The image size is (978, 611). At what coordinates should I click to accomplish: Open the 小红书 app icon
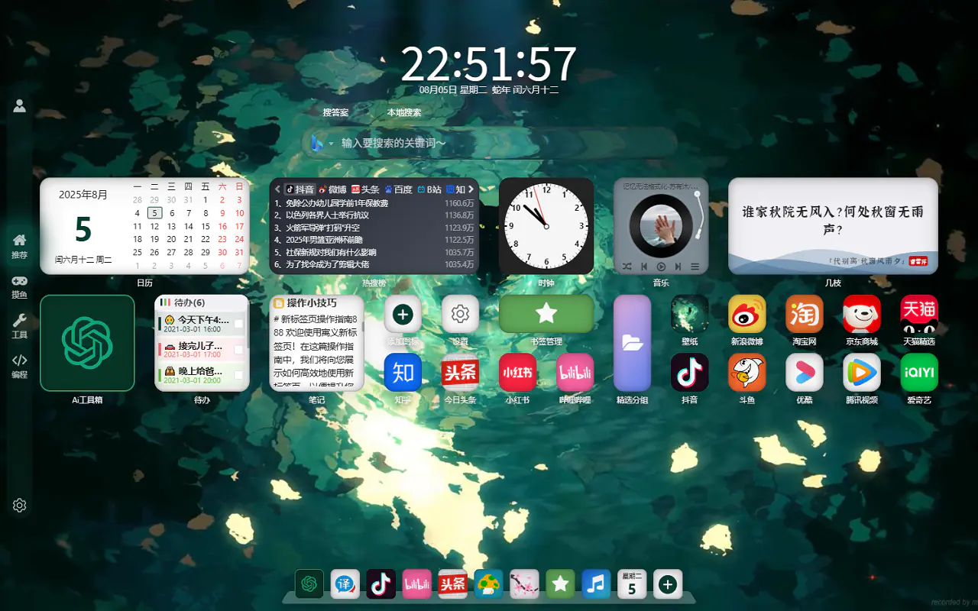(517, 372)
